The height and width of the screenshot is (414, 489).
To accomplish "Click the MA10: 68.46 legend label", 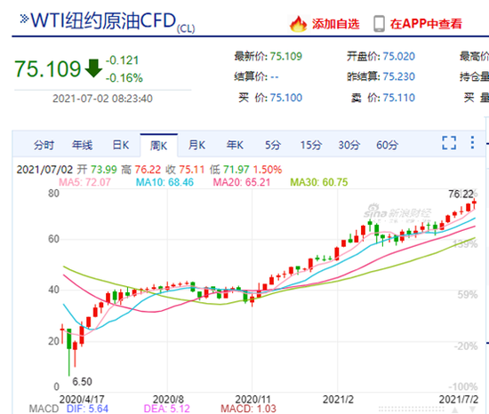I will click(164, 182).
